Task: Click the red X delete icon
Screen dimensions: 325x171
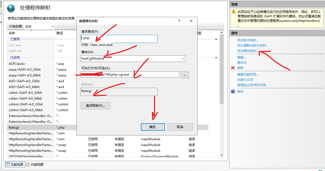Action: 233,68
